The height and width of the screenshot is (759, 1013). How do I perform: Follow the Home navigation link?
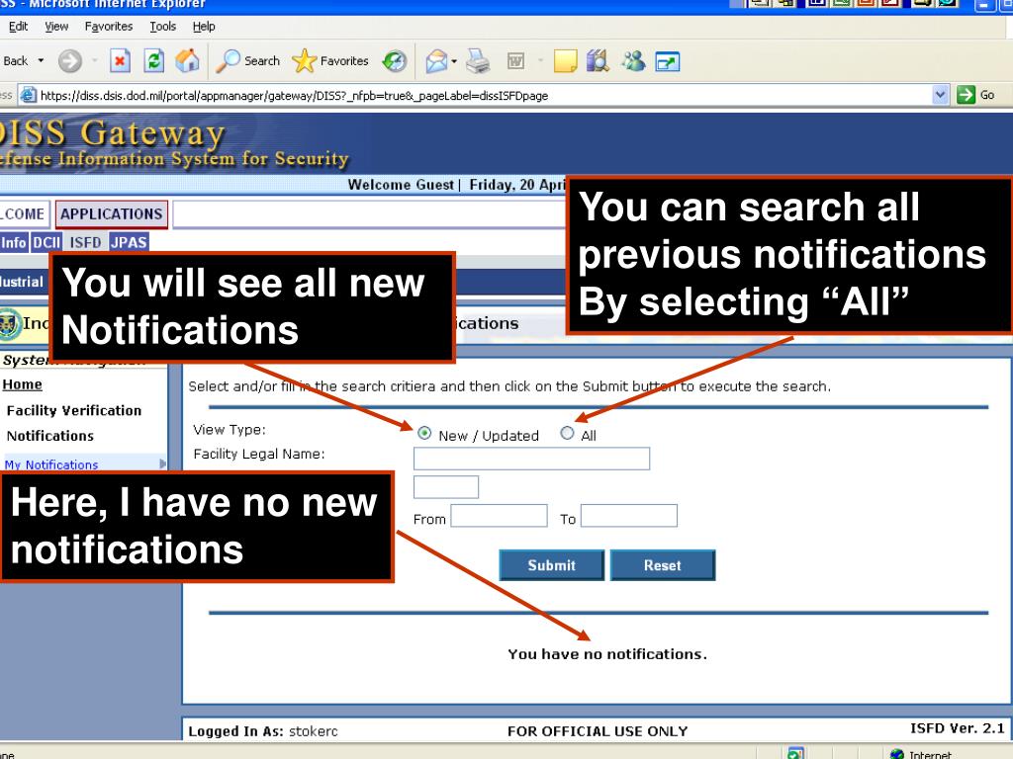point(22,384)
